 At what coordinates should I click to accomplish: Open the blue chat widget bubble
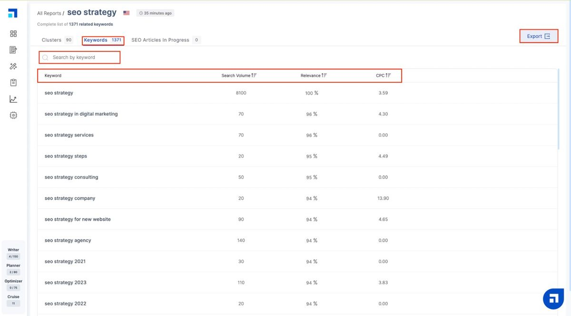pos(553,298)
